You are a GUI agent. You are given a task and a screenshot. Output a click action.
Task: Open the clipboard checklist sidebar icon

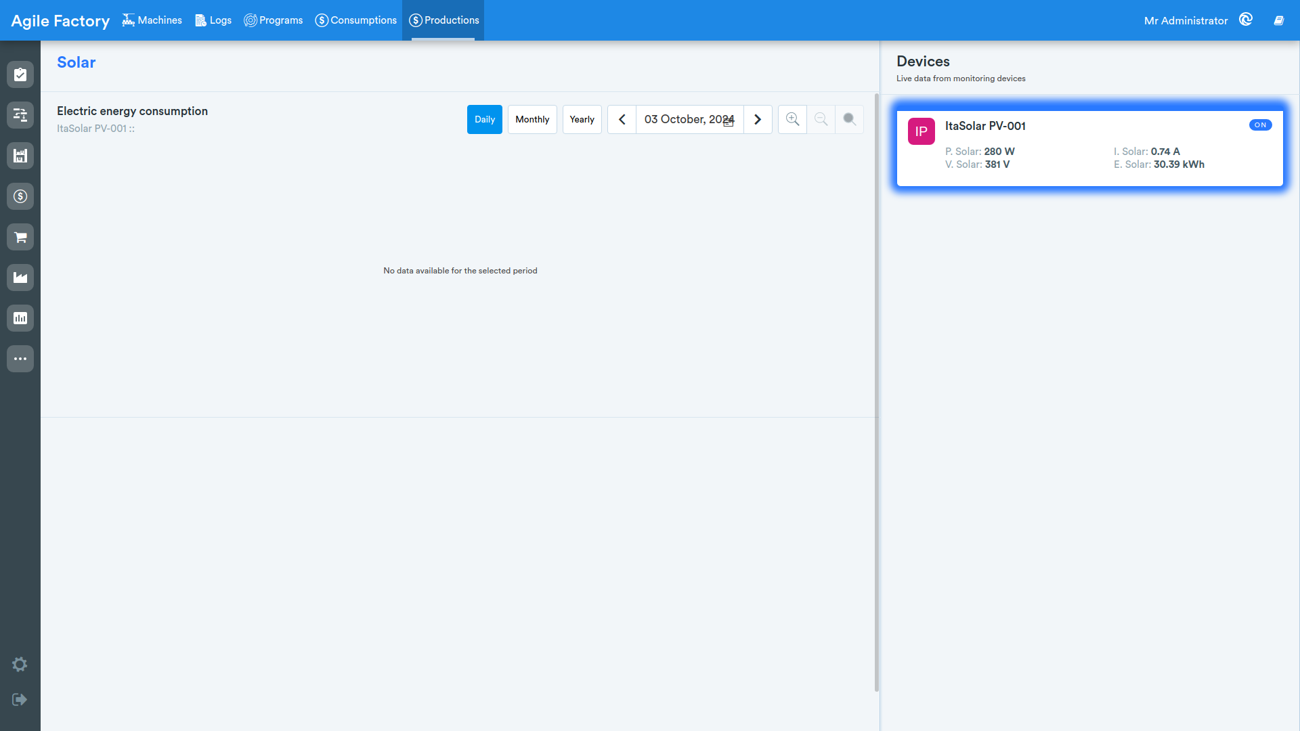point(20,74)
